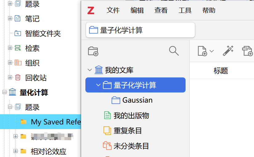This screenshot has height=157, width=254.
Task: Collapse the 量子化学计算 collection chevron
Action: (x=98, y=85)
